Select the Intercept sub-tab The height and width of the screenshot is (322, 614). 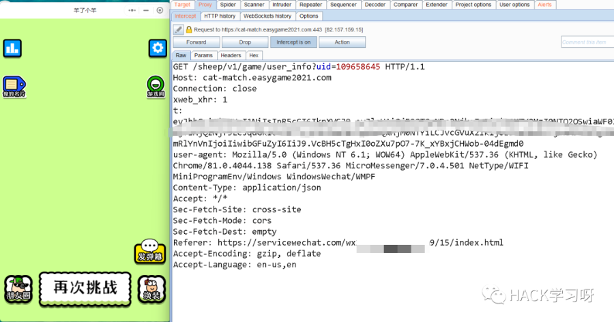coord(186,16)
